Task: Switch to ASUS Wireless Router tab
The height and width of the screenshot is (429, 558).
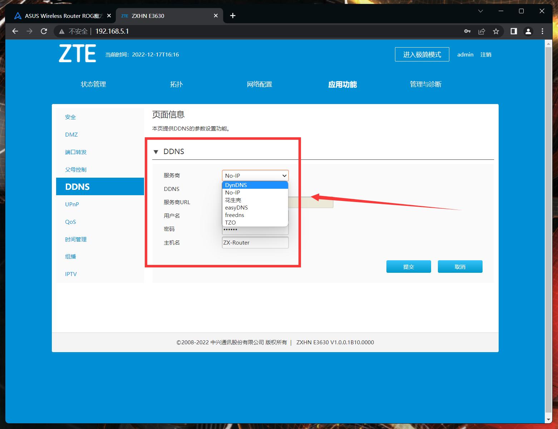Action: click(x=59, y=16)
